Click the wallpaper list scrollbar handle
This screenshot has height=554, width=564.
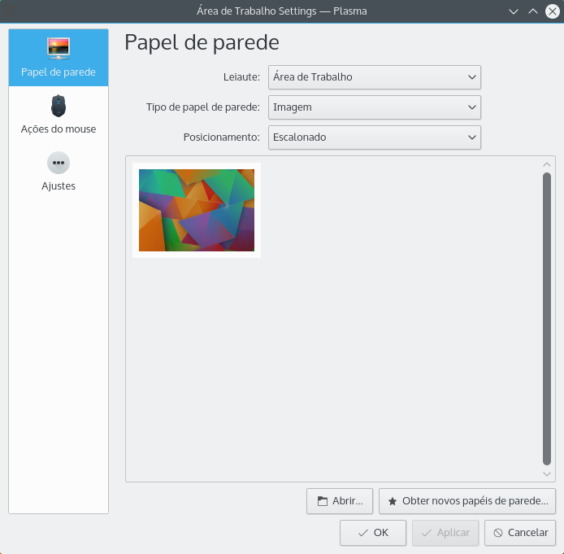click(547, 317)
